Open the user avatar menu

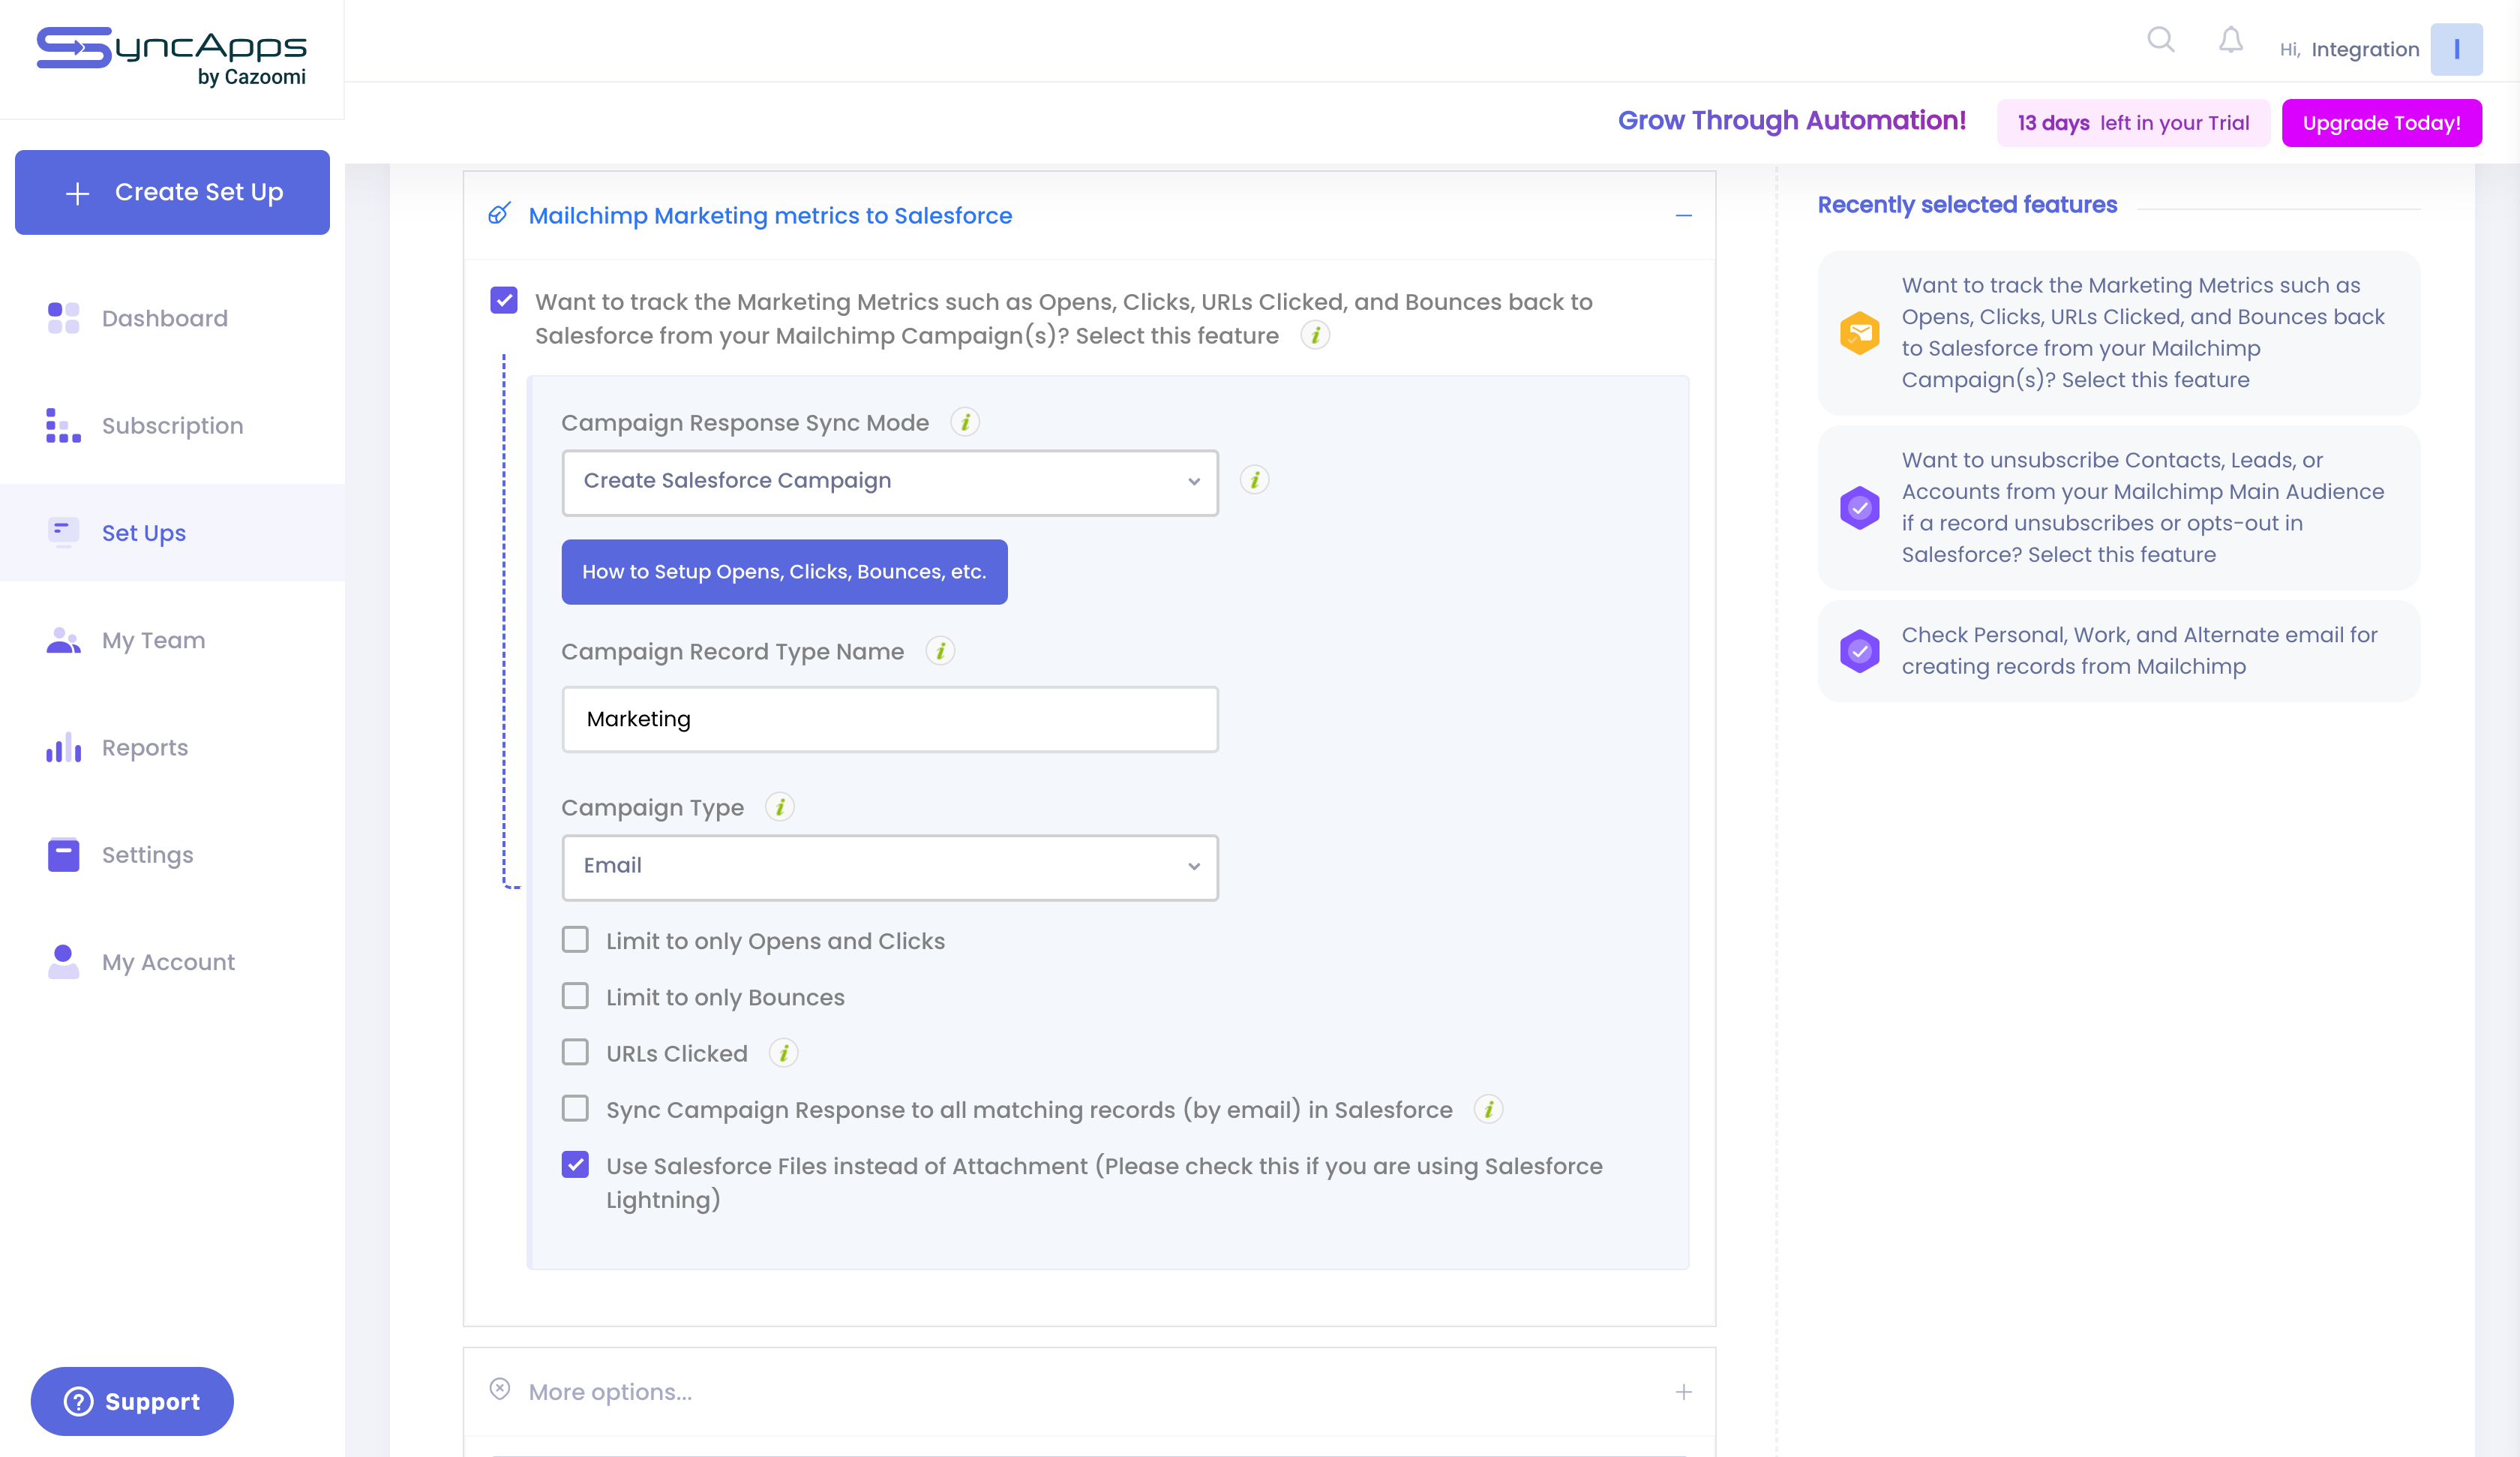point(2456,49)
